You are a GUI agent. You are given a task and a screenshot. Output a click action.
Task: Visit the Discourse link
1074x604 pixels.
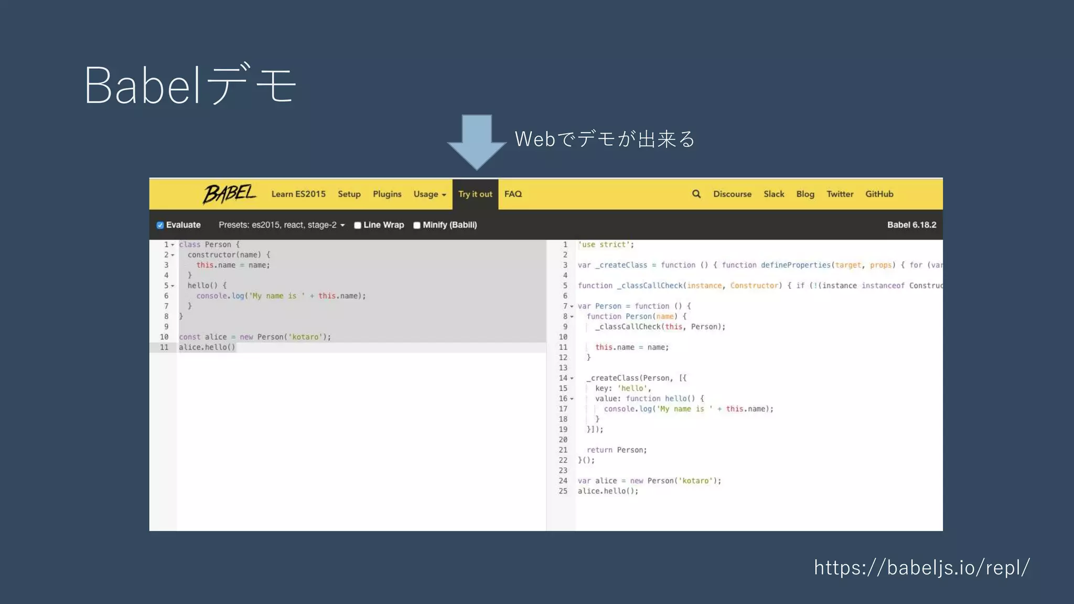[x=732, y=194]
